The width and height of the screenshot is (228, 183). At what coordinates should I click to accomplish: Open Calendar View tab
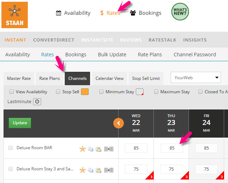click(109, 78)
